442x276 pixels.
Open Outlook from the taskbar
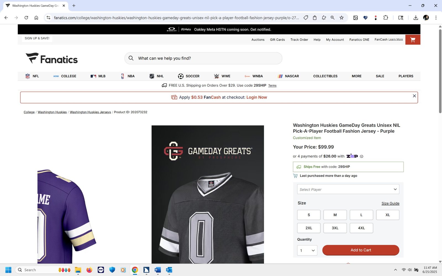pos(169,270)
